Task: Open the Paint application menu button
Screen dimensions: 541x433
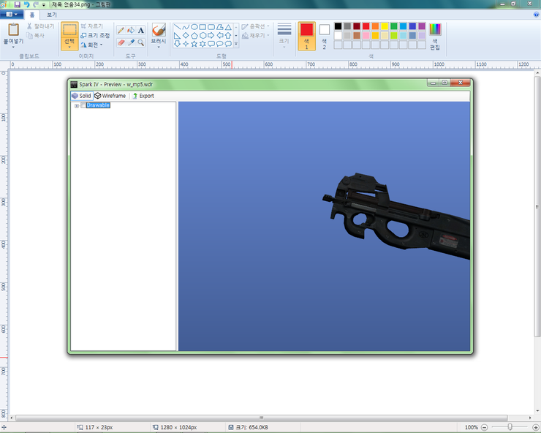Action: 12,15
